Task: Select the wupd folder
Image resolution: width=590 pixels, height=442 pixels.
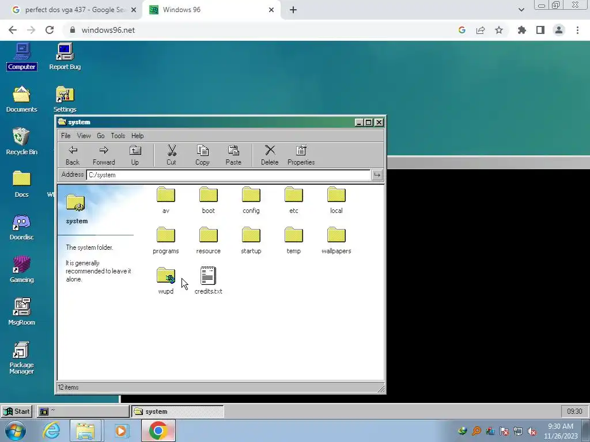Action: coord(166,281)
